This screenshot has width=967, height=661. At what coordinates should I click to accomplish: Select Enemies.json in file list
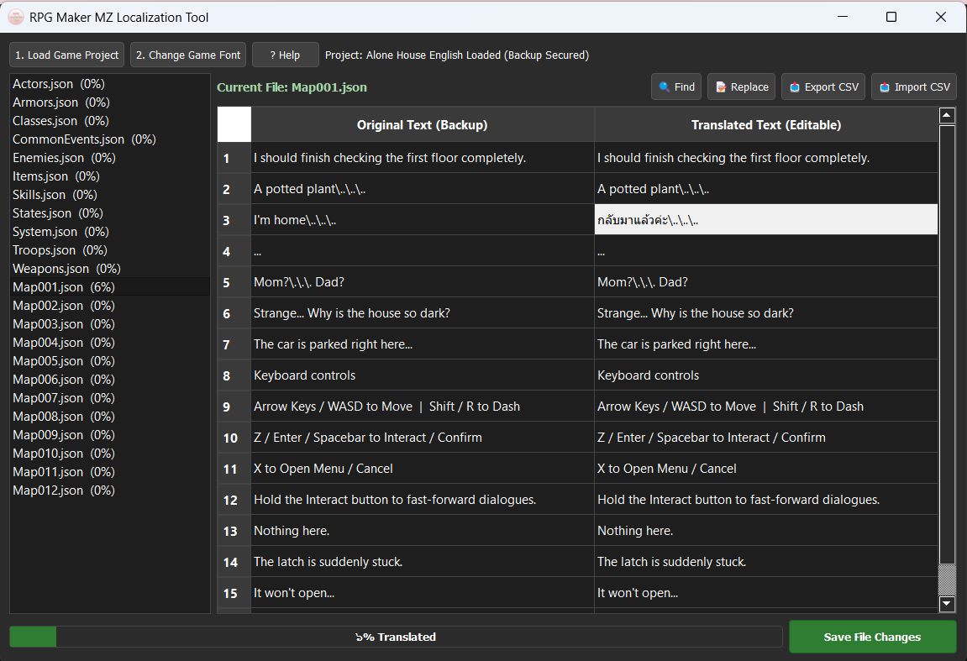tap(110, 158)
